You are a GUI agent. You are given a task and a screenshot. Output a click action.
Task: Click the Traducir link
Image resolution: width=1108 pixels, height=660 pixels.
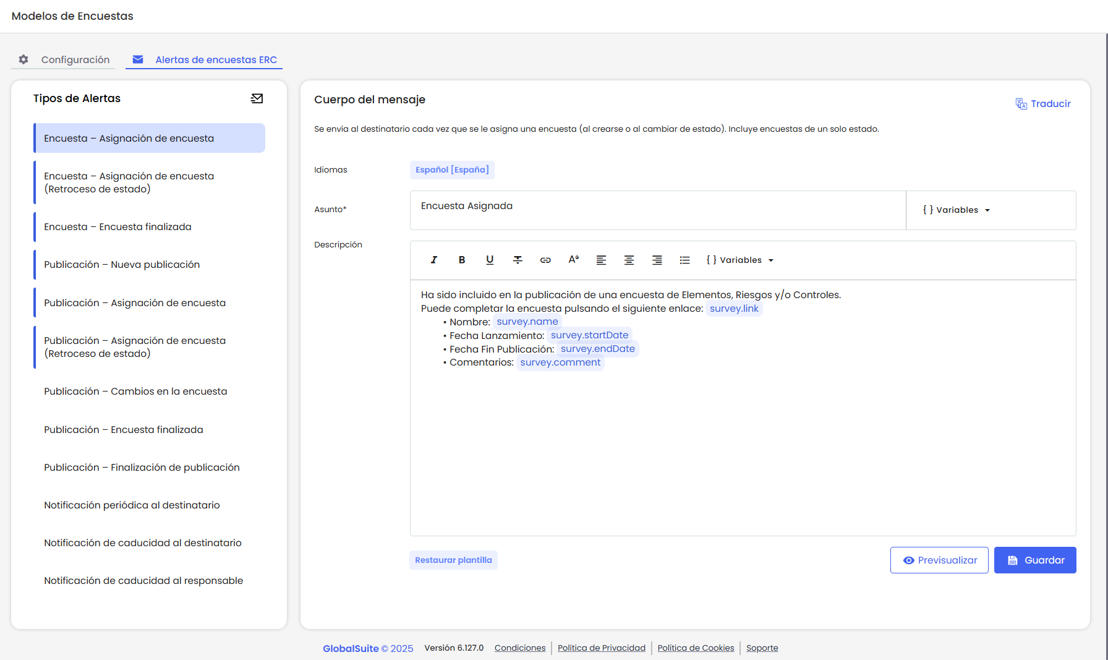point(1043,104)
